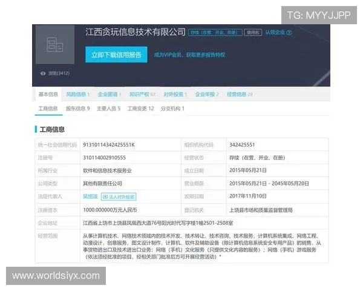Download the credit report with 立即下载信用报告
The image size is (363, 291).
click(116, 55)
